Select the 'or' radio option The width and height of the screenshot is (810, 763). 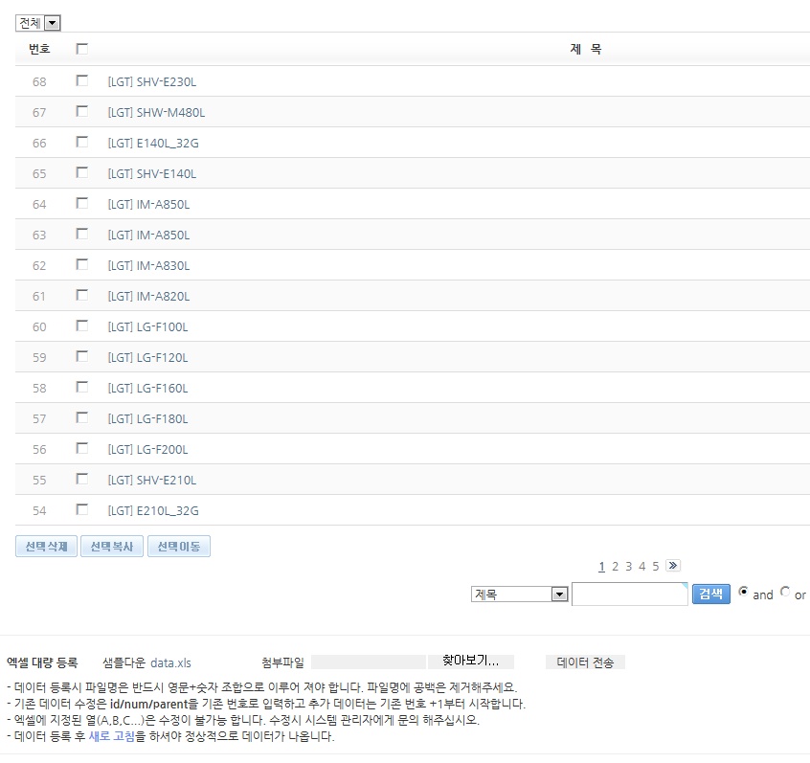pyautogui.click(x=785, y=591)
